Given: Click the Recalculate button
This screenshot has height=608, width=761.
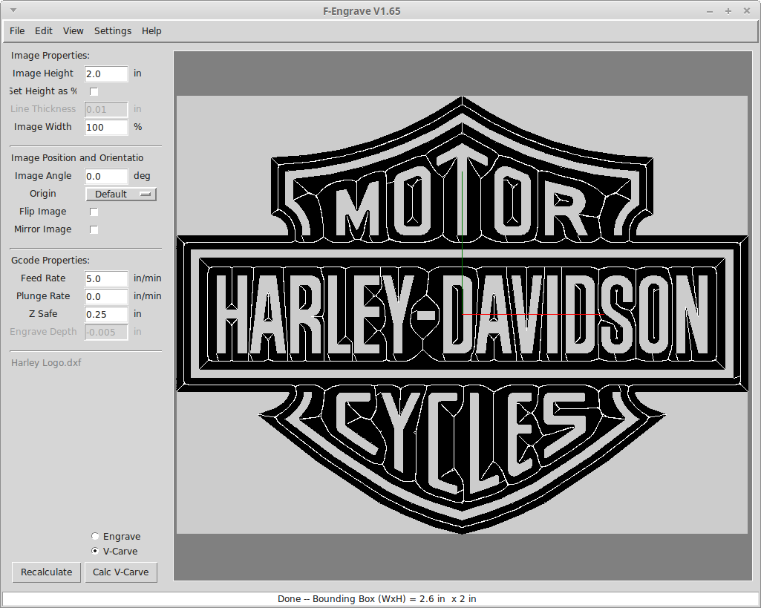Looking at the screenshot, I should pyautogui.click(x=46, y=572).
